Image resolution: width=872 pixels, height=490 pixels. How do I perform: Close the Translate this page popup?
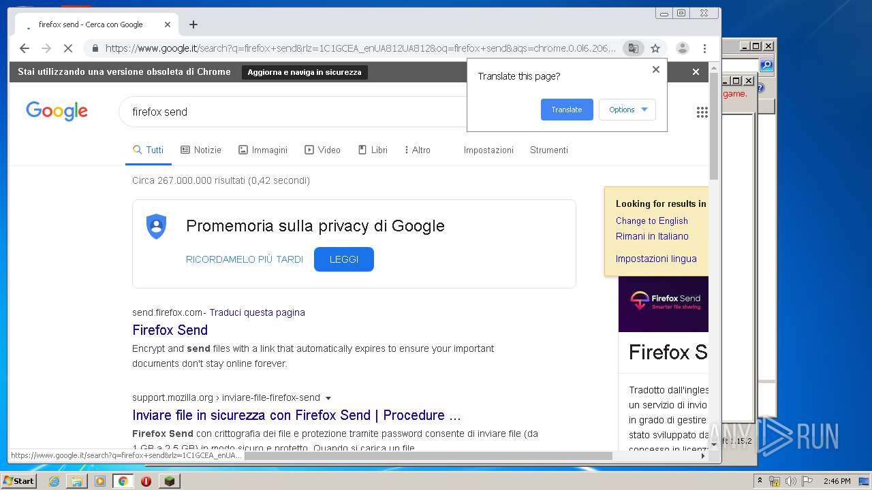click(x=656, y=69)
